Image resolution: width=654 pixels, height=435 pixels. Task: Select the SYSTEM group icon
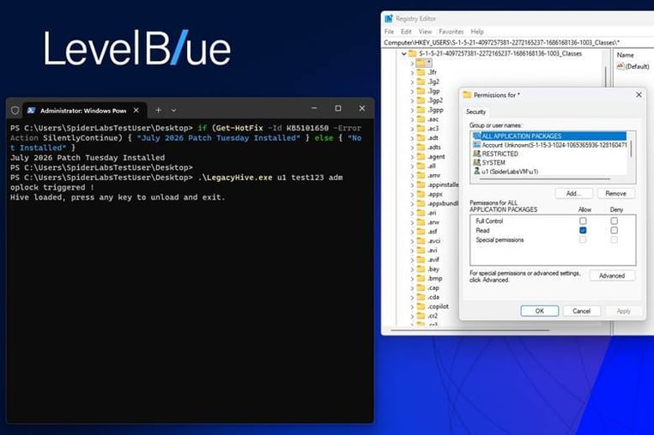[476, 162]
